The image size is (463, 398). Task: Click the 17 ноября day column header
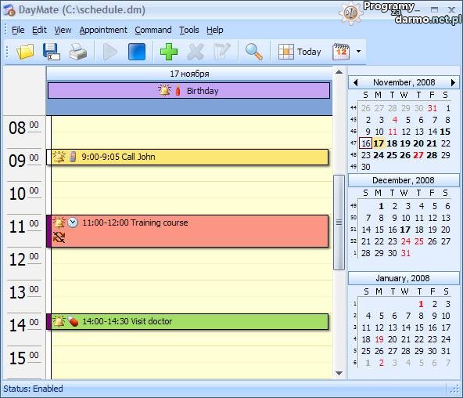189,74
